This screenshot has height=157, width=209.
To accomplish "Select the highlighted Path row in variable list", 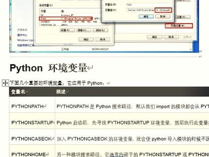I will [x=66, y=18].
